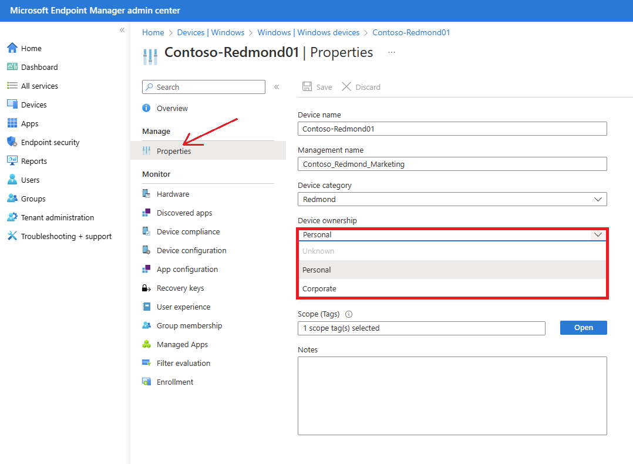Navigate to Windows | Windows devices breadcrumb
Screen dimensions: 633x464
(x=308, y=32)
